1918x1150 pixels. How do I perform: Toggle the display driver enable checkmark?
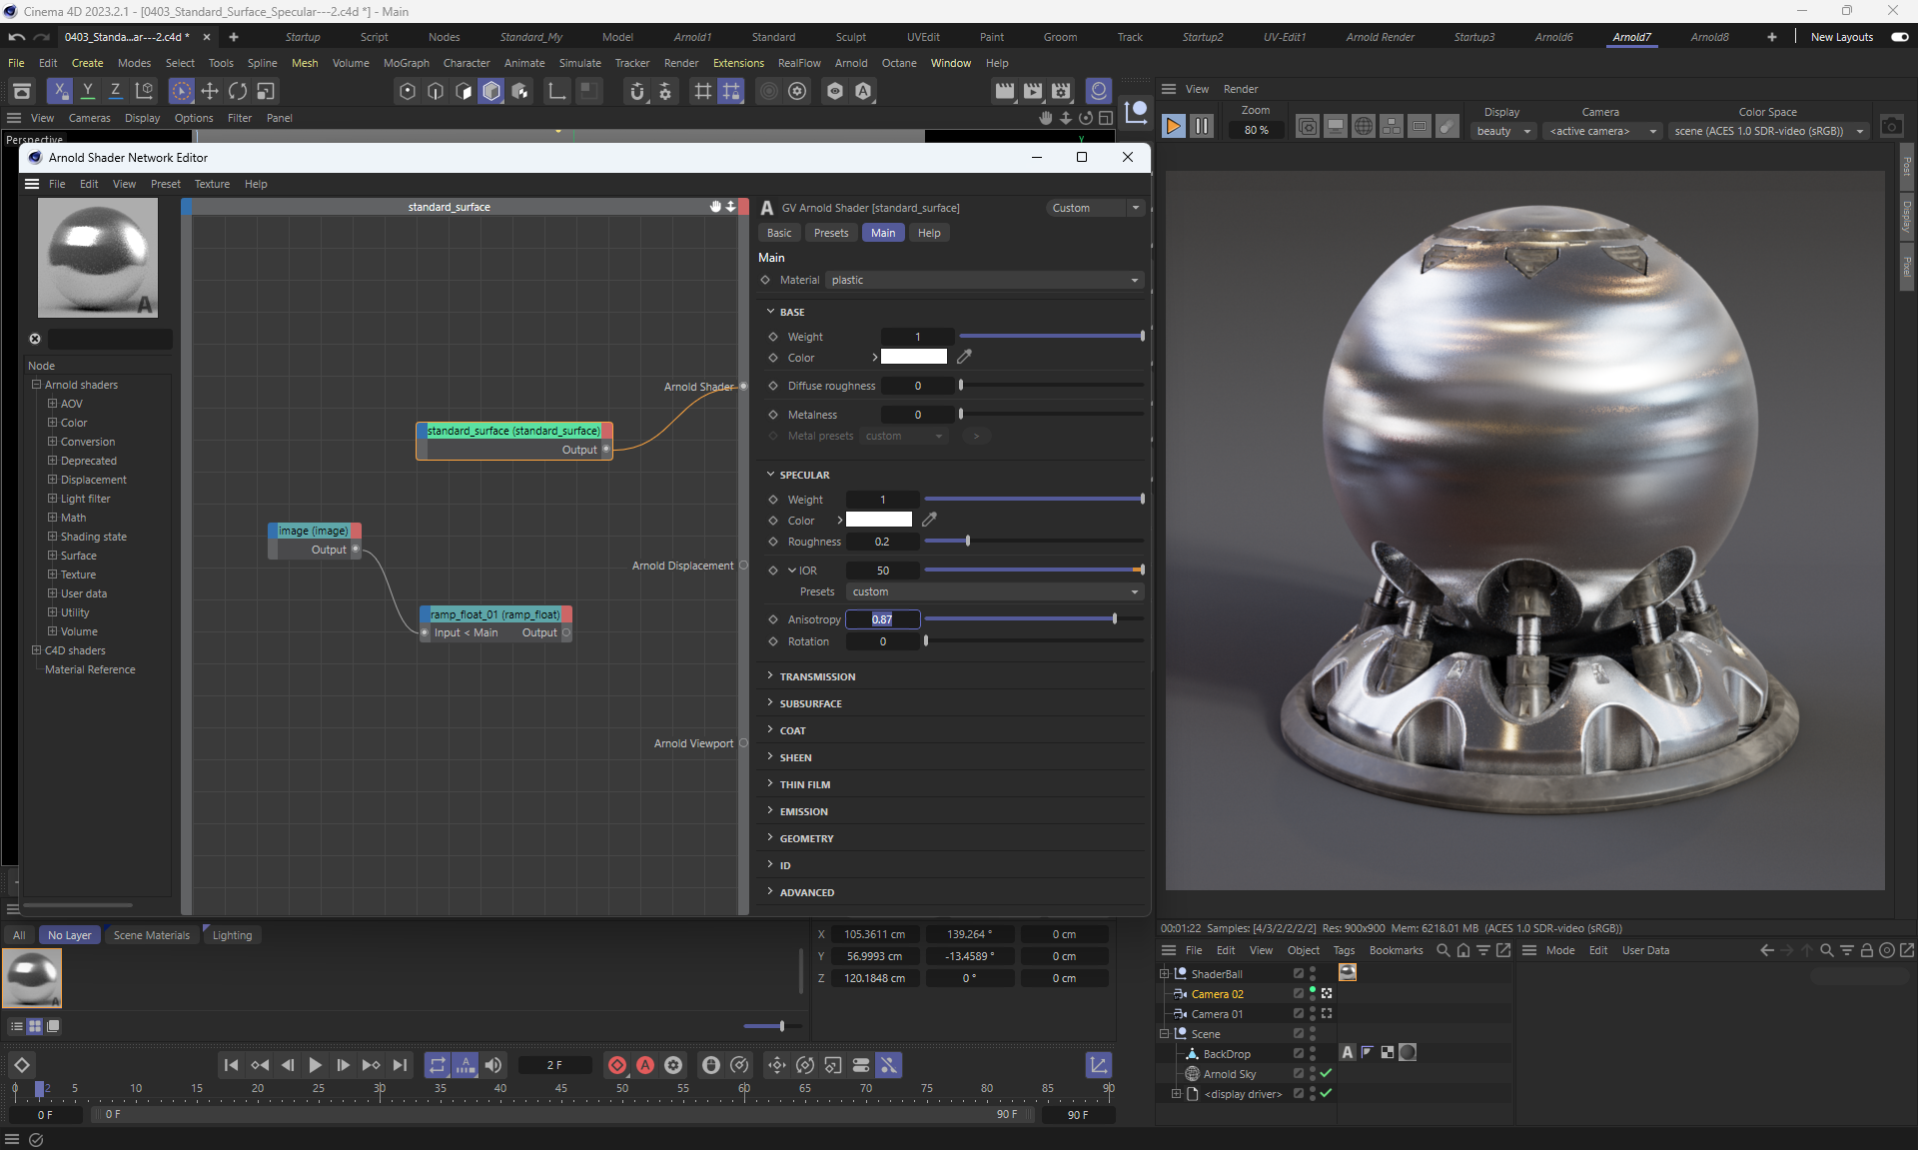click(1326, 1093)
